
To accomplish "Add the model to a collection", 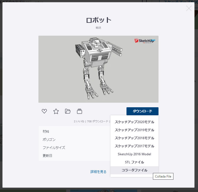I will (80, 111).
